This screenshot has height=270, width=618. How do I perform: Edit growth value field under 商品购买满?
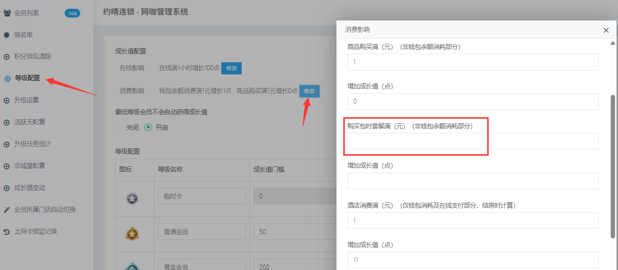point(473,102)
